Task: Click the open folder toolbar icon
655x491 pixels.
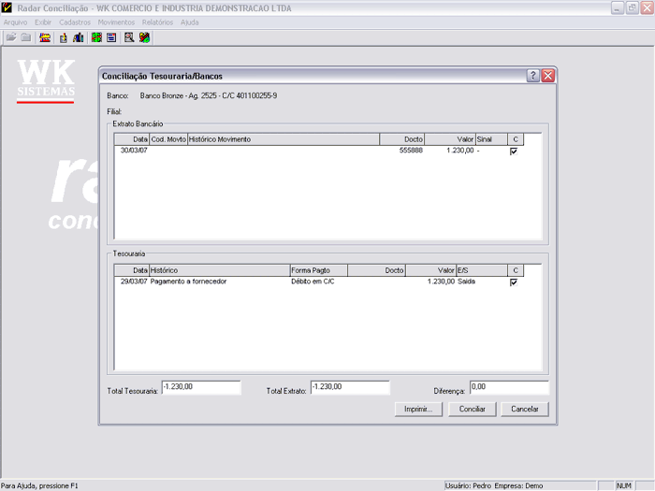Action: (11, 37)
